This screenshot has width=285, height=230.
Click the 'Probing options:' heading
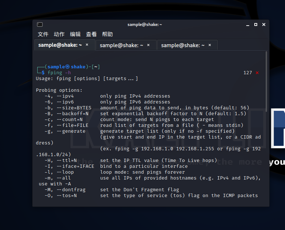pyautogui.click(x=59, y=90)
